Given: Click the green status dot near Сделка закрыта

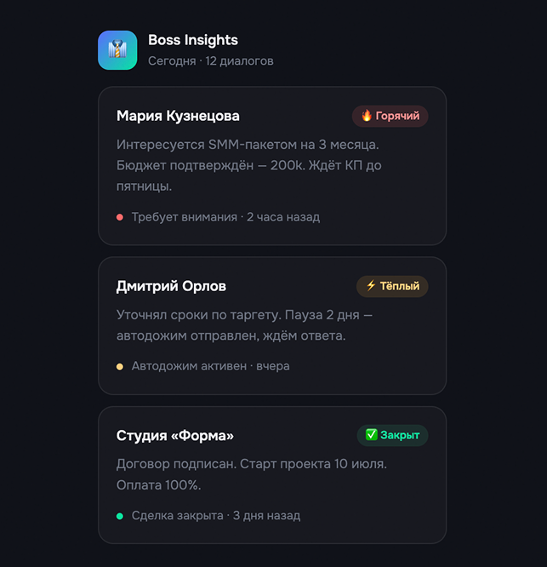Looking at the screenshot, I should coord(120,516).
